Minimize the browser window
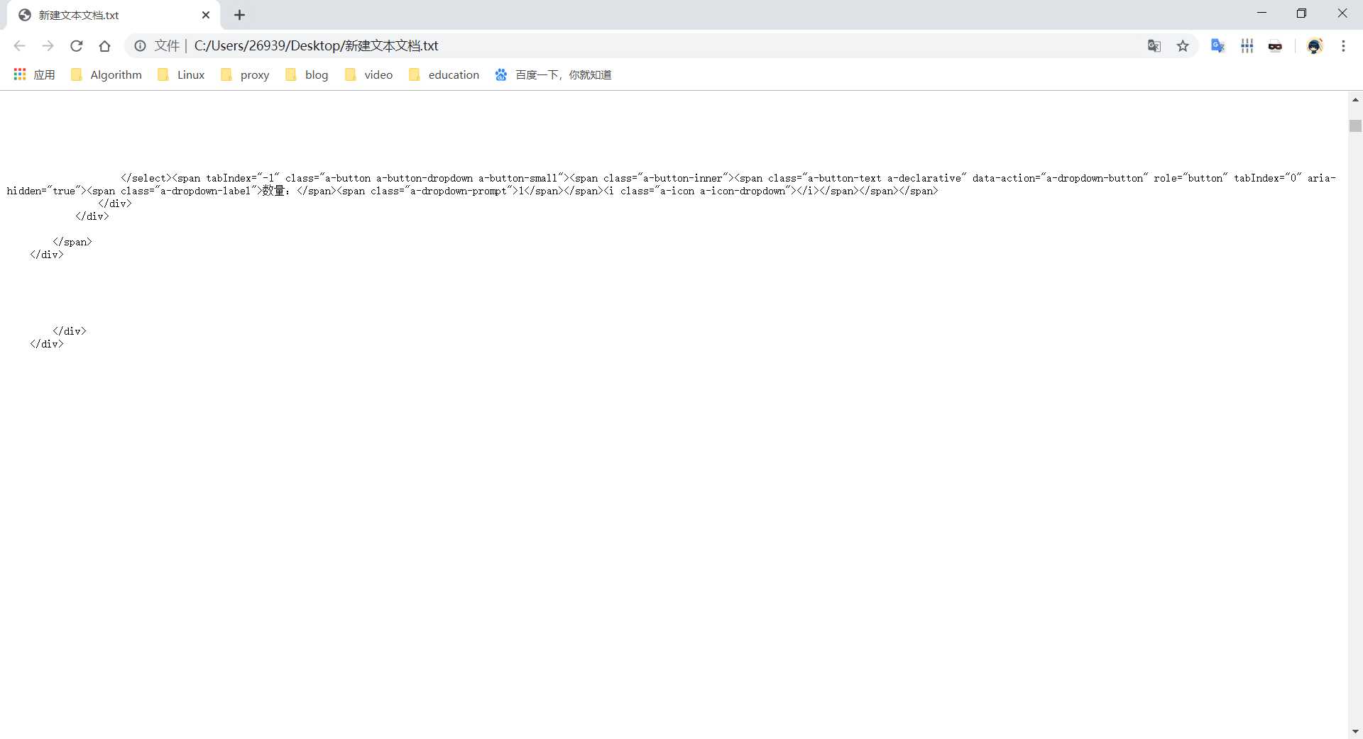 click(1261, 13)
